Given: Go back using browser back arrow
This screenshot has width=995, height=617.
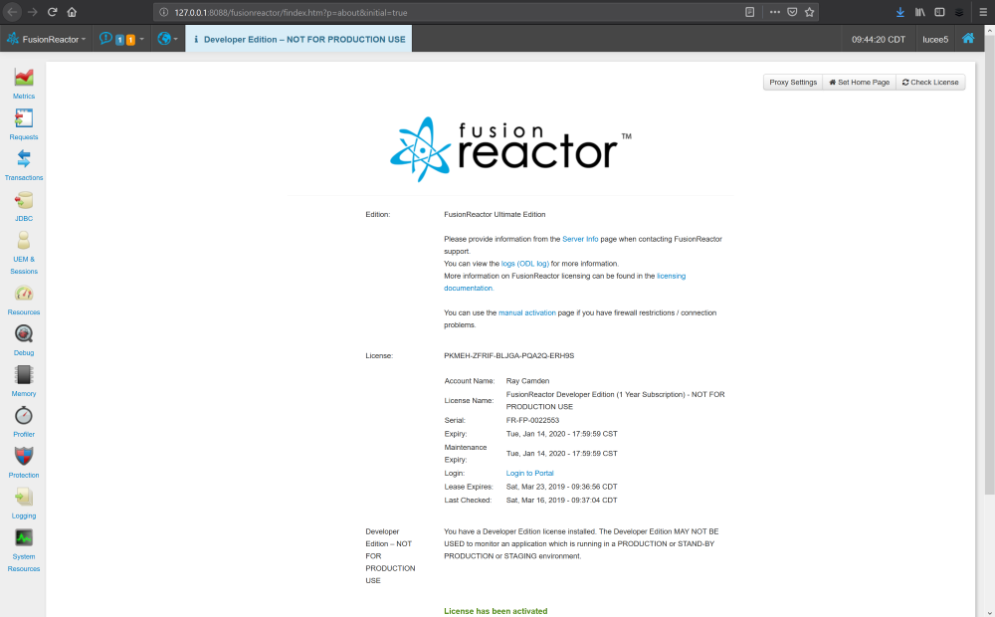Looking at the screenshot, I should 13,12.
